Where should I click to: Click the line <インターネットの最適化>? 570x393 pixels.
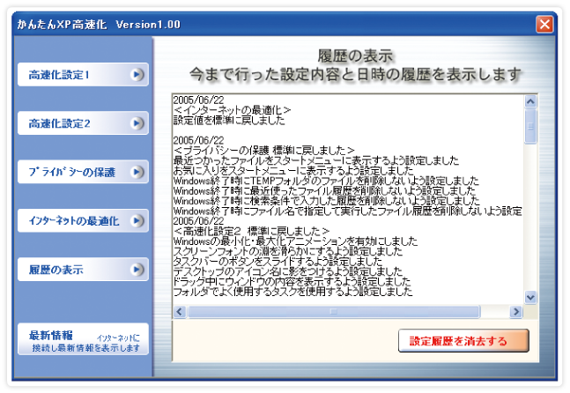point(233,110)
